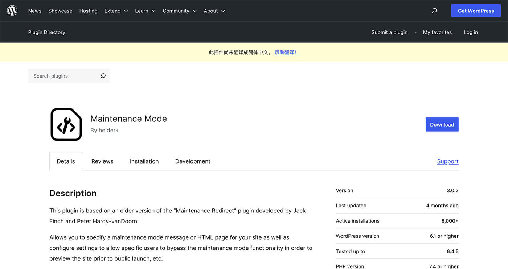Click the author name helderk
Image resolution: width=508 pixels, height=269 pixels.
tap(108, 130)
